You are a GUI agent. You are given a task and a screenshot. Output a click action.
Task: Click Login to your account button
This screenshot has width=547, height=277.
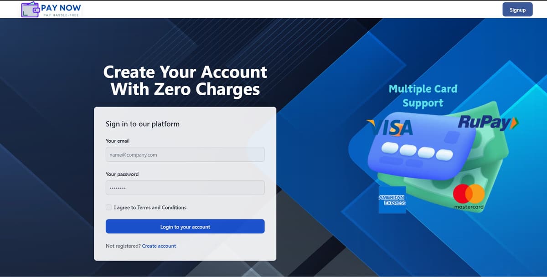[185, 226]
